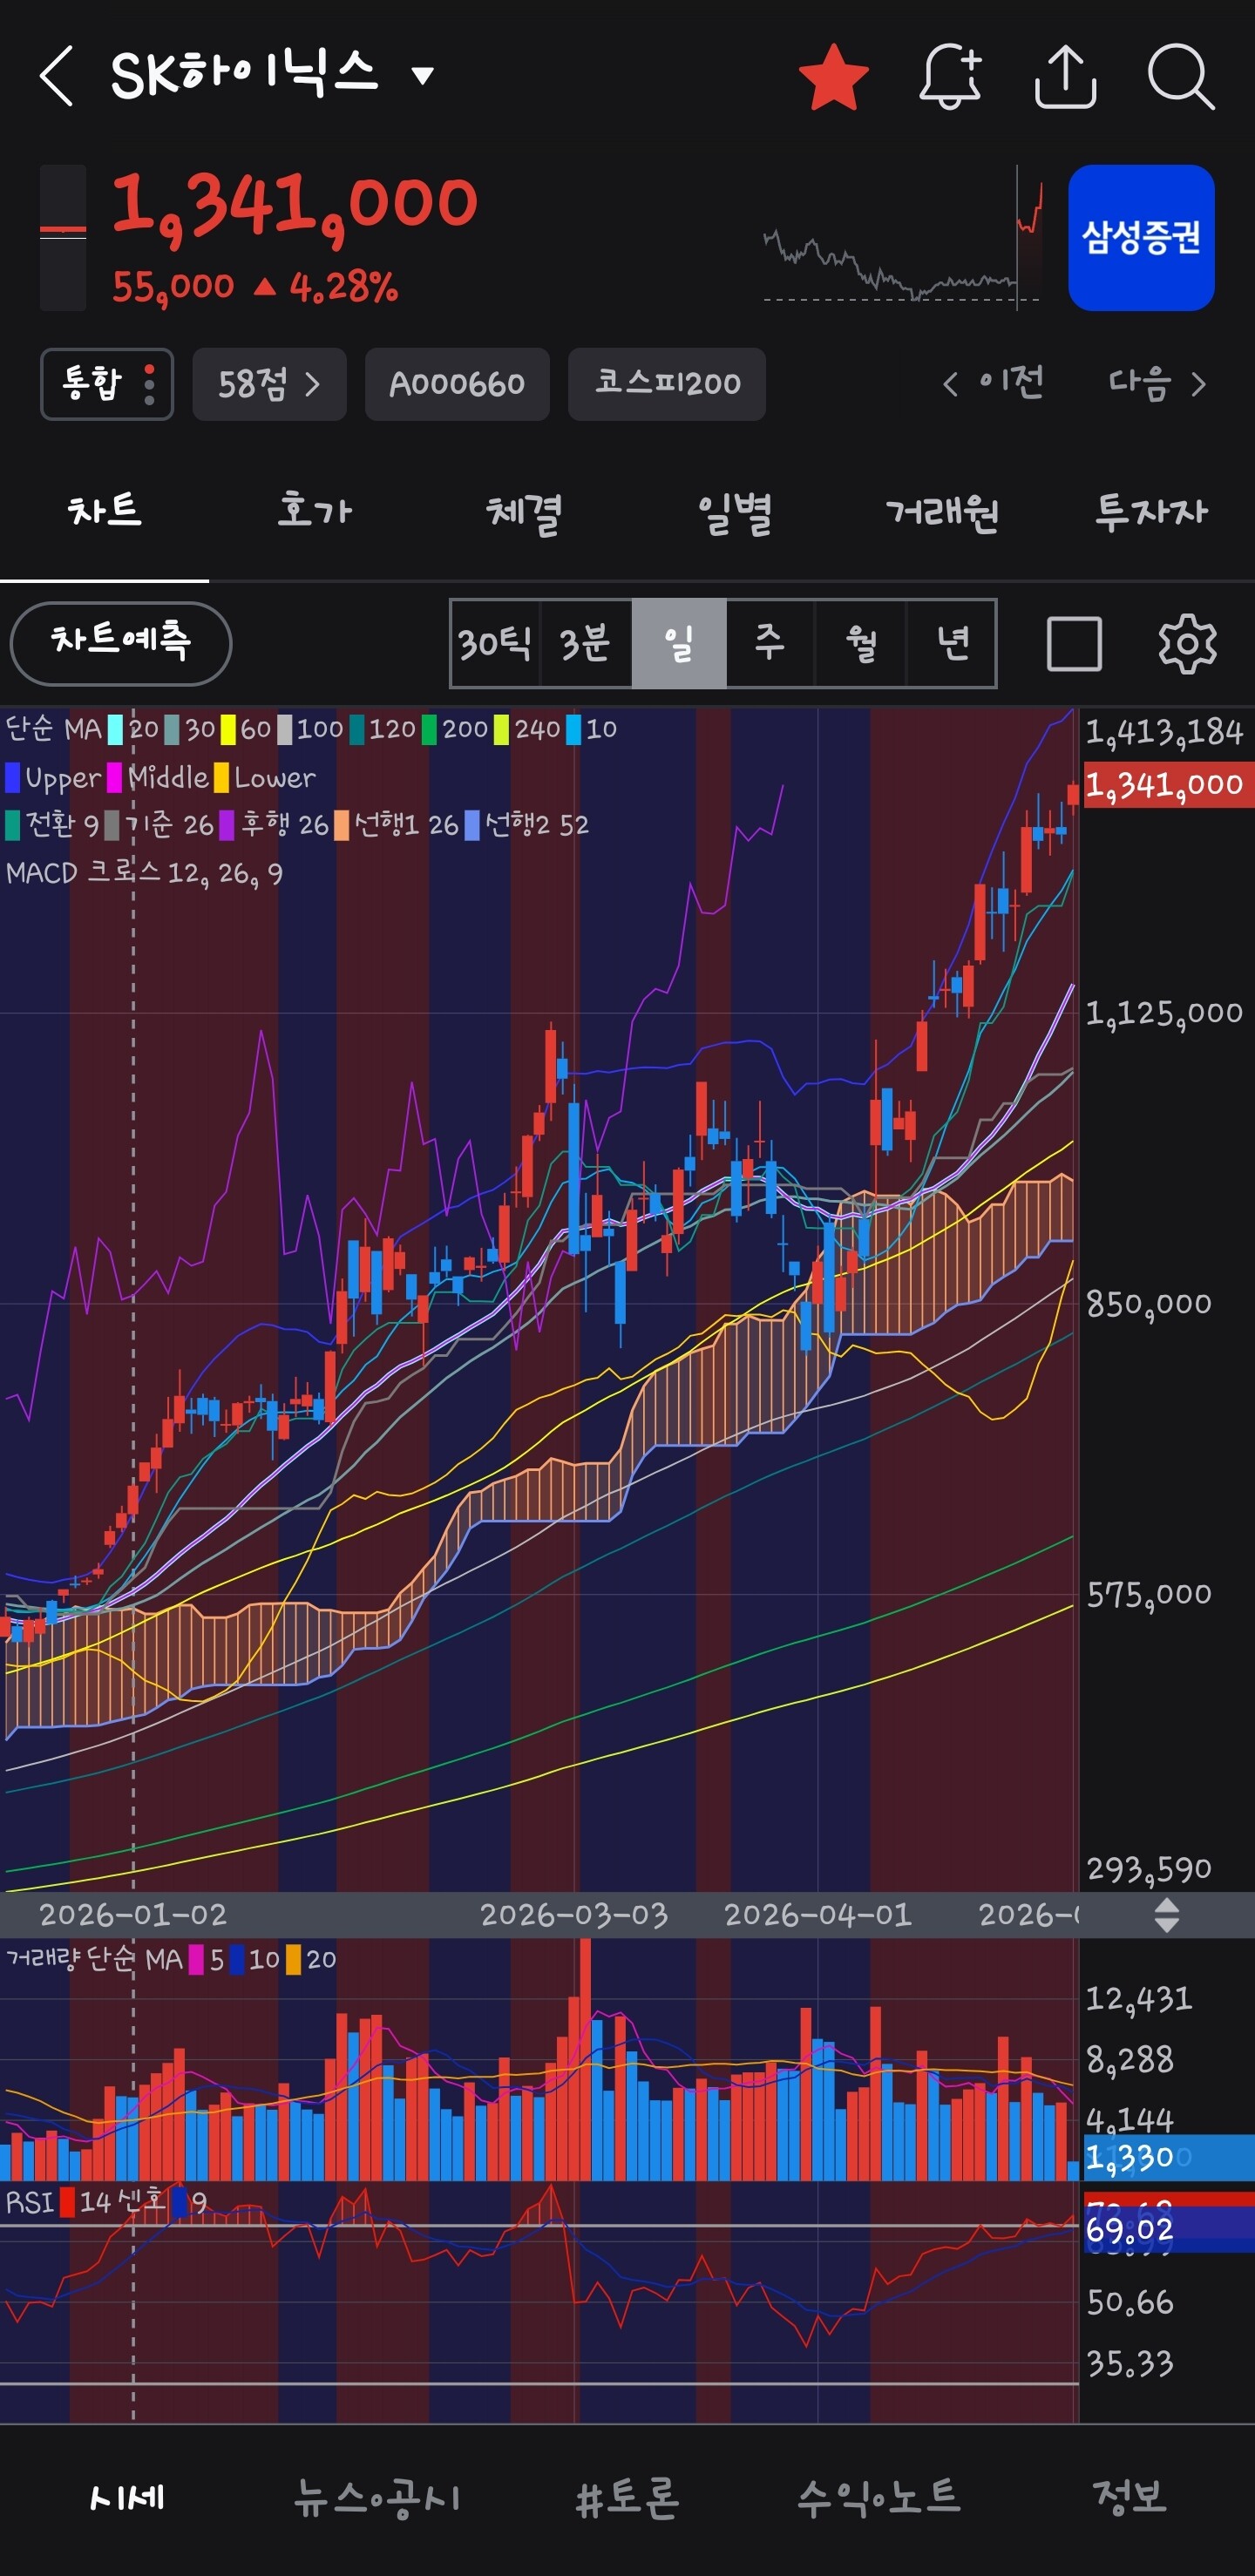Click the 1,413,184 axis value

1164,733
